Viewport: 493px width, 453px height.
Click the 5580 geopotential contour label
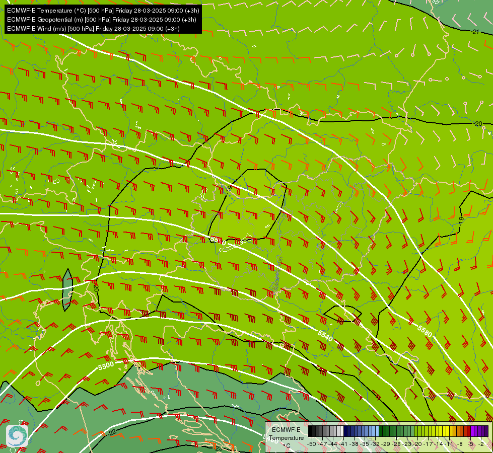tap(425, 331)
